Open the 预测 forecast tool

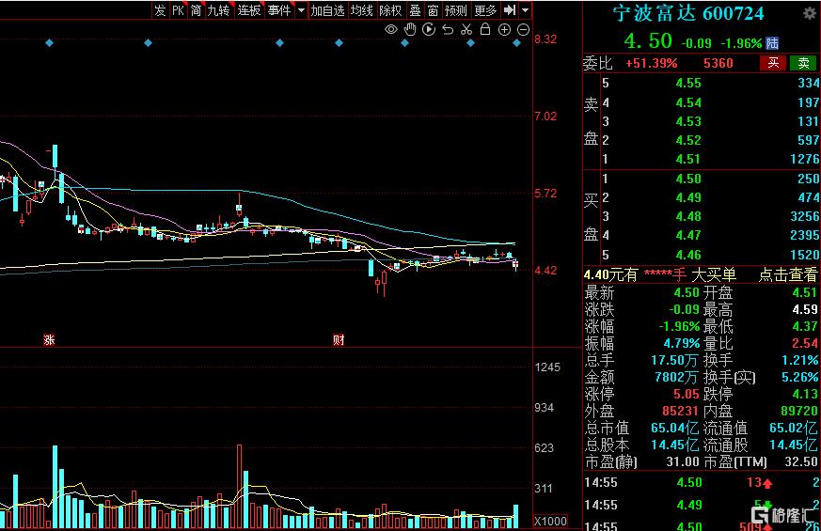point(455,10)
